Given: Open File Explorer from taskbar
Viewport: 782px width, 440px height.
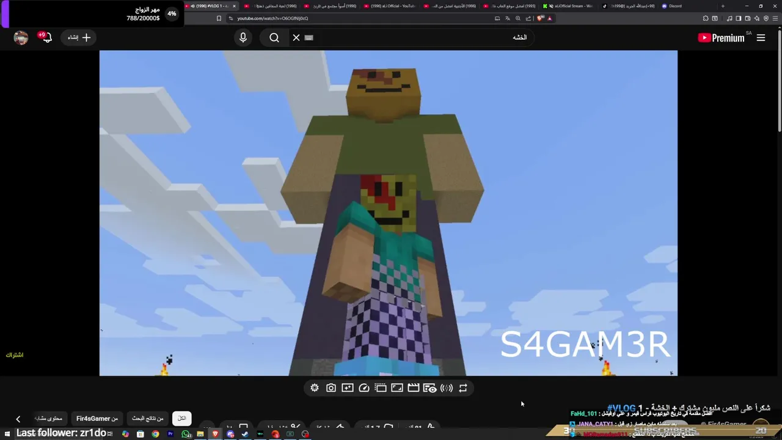Looking at the screenshot, I should click(200, 434).
